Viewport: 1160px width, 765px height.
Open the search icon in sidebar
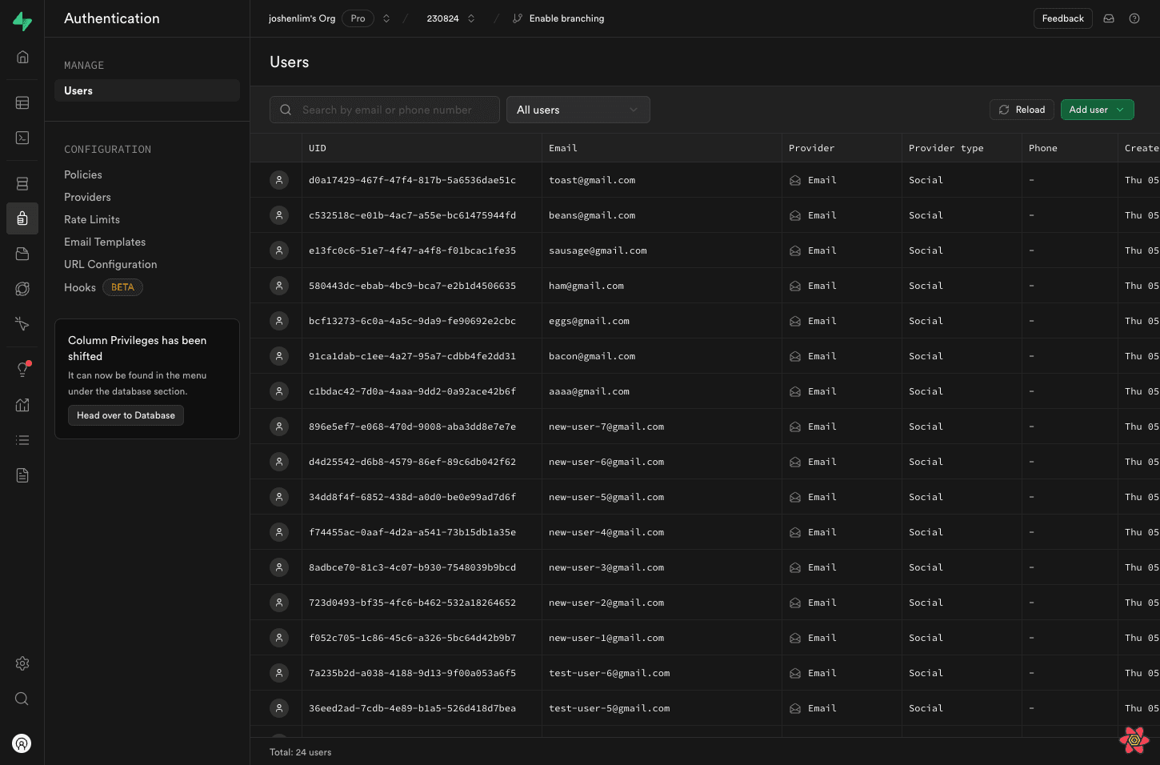22,699
